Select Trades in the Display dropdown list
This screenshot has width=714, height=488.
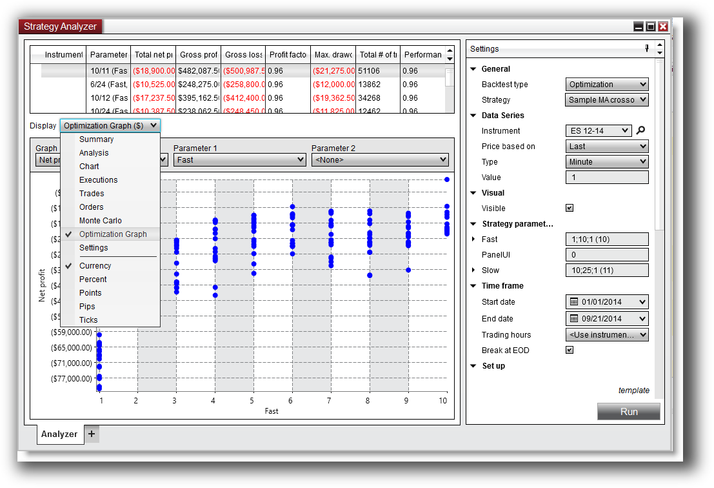pos(91,193)
